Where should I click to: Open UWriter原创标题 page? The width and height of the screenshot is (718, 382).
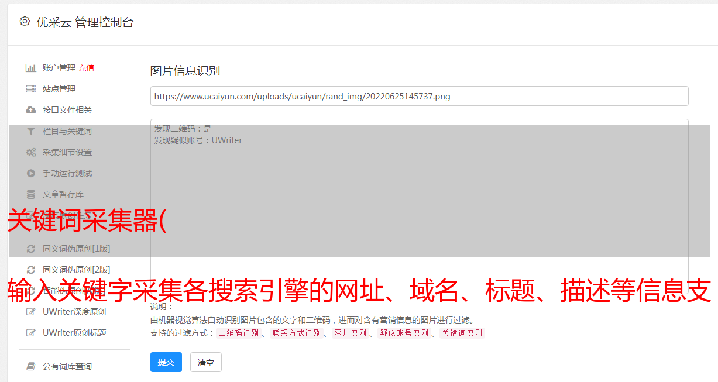pyautogui.click(x=74, y=333)
